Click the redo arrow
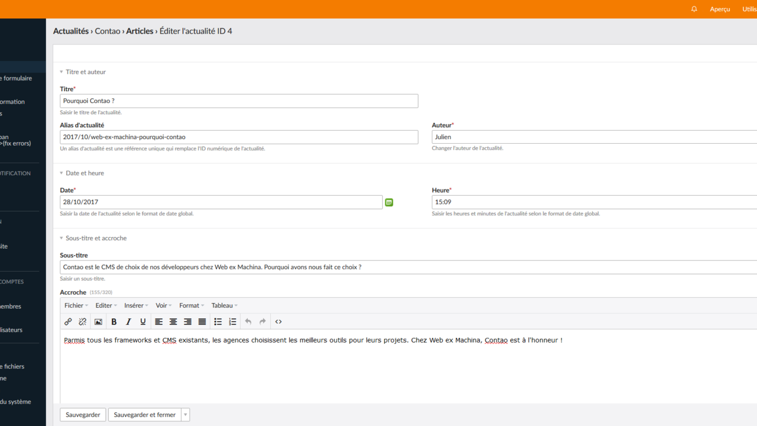Viewport: 757px width, 426px height. [263, 322]
